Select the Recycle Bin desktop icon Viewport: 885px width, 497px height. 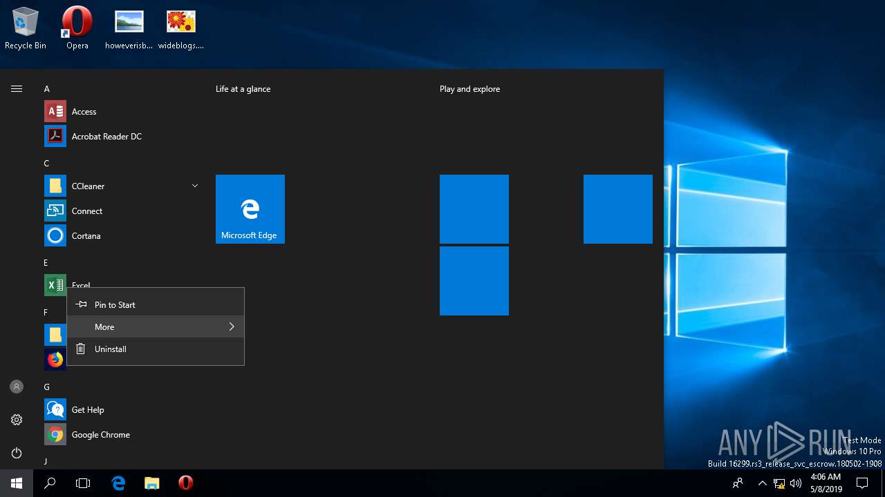26,28
